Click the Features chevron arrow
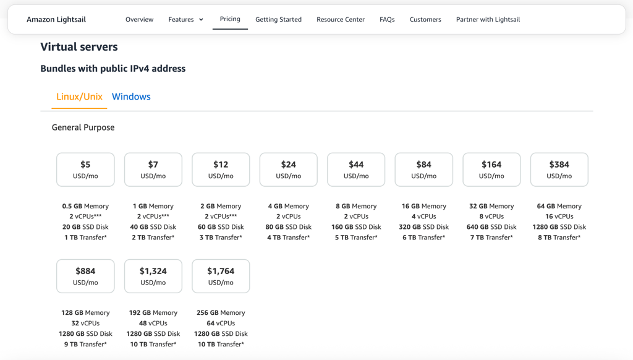The image size is (633, 360). [x=201, y=19]
